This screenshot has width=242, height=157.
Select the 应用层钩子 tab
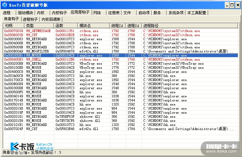point(80,12)
